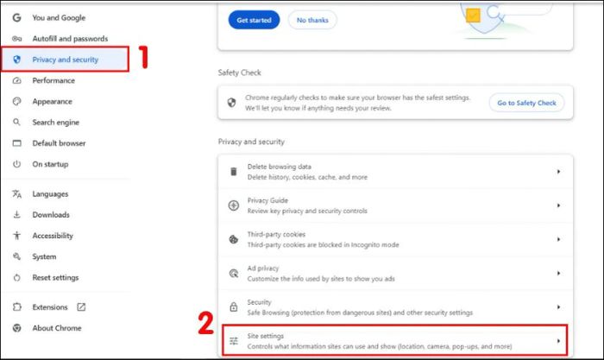
Task: Open You and Google settings
Action: point(59,18)
